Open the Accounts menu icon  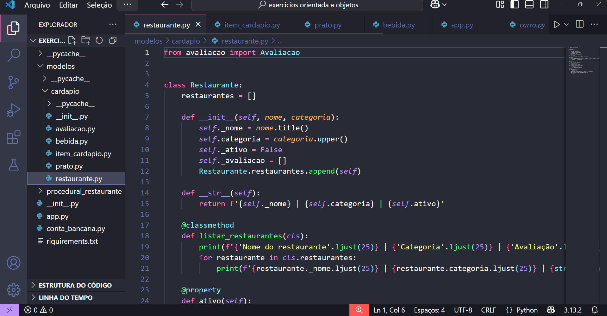13,263
